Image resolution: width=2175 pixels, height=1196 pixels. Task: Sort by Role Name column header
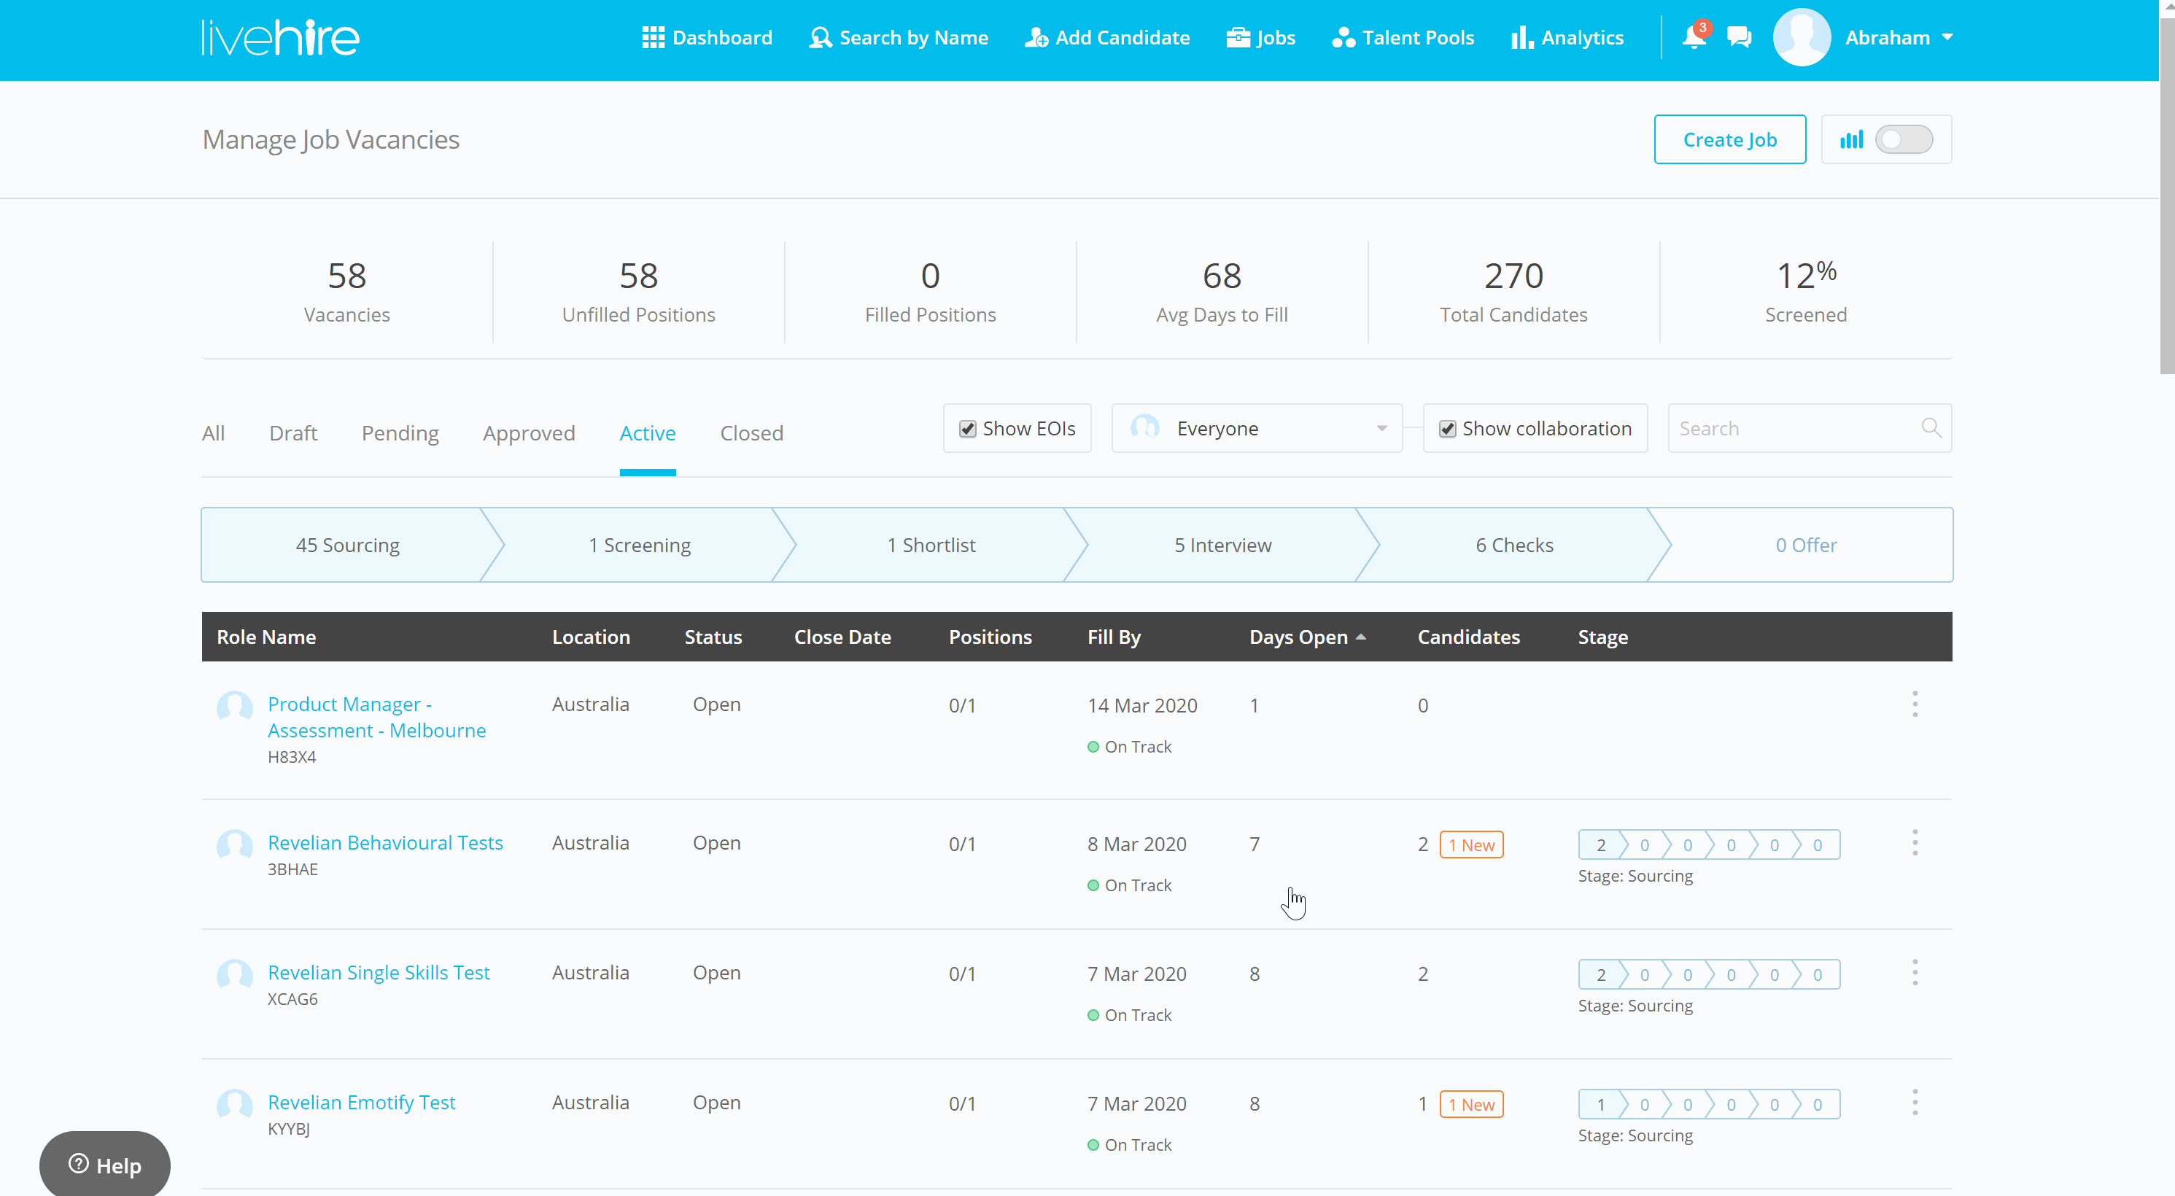tap(266, 637)
